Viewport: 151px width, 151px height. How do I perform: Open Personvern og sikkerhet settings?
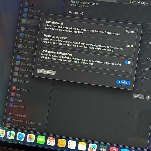(24, 121)
